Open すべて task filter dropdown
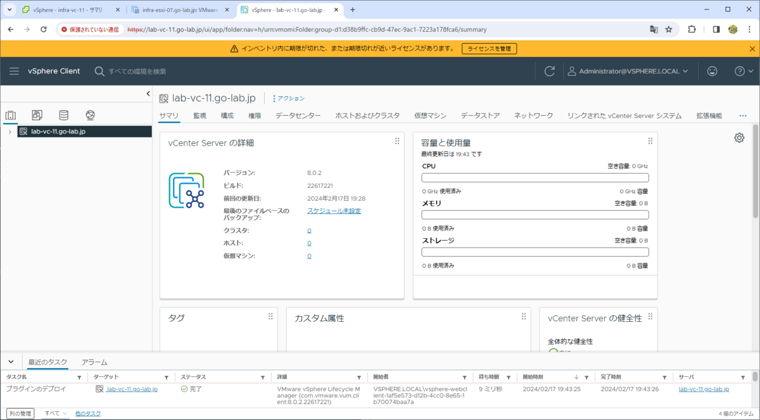The width and height of the screenshot is (760, 420). tap(55, 413)
